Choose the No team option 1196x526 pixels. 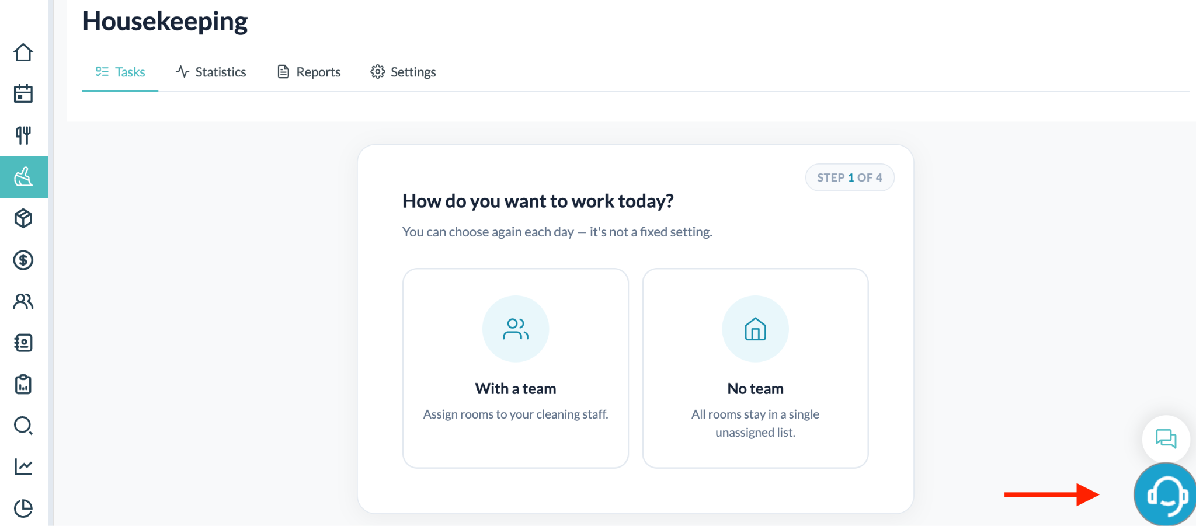[755, 368]
